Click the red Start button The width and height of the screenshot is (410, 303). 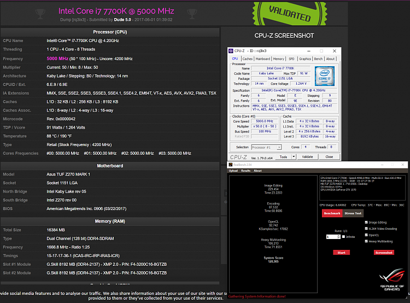click(x=341, y=253)
